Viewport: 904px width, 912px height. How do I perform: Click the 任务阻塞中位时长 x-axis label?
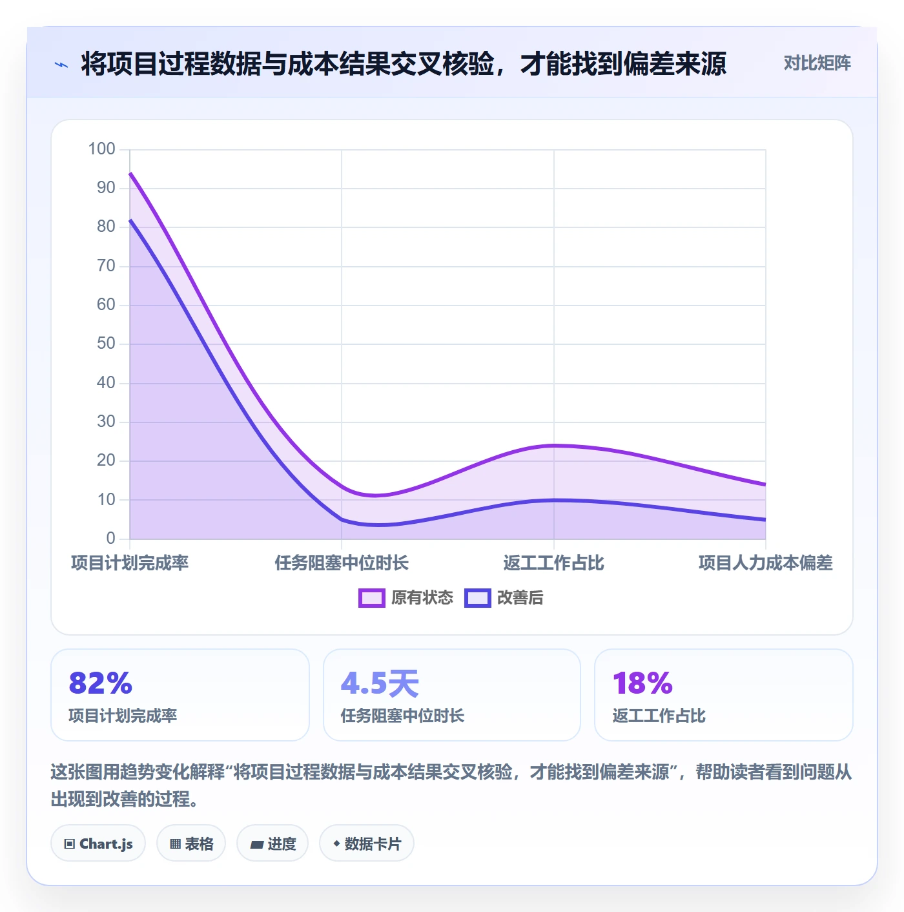click(342, 563)
